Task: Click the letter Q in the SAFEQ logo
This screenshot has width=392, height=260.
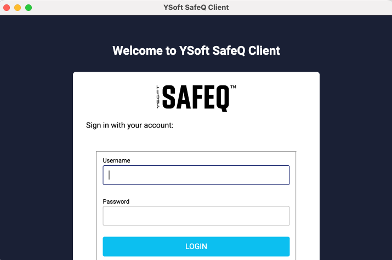Action: [222, 99]
